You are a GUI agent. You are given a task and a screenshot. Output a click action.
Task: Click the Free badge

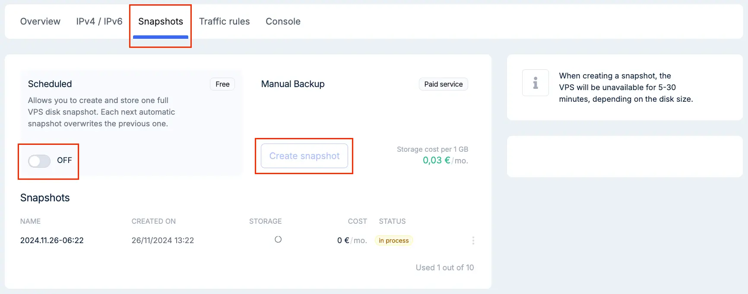[x=222, y=84]
